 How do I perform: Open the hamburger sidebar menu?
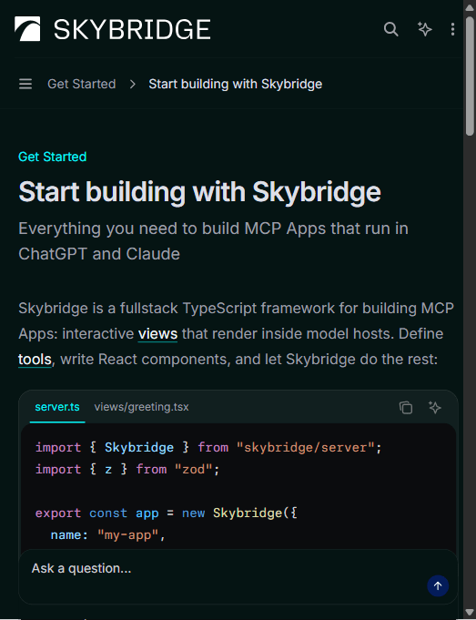(25, 84)
